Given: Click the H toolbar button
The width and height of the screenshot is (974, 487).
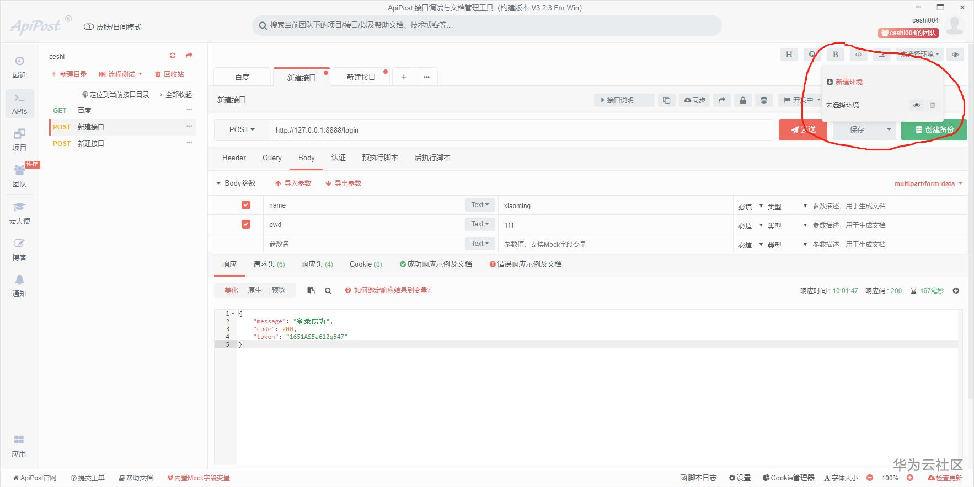Looking at the screenshot, I should coord(789,55).
